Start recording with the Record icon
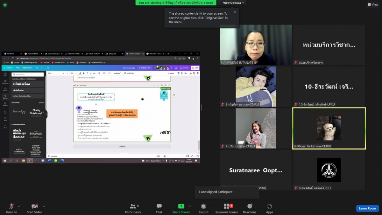The height and width of the screenshot is (215, 382). 203,208
